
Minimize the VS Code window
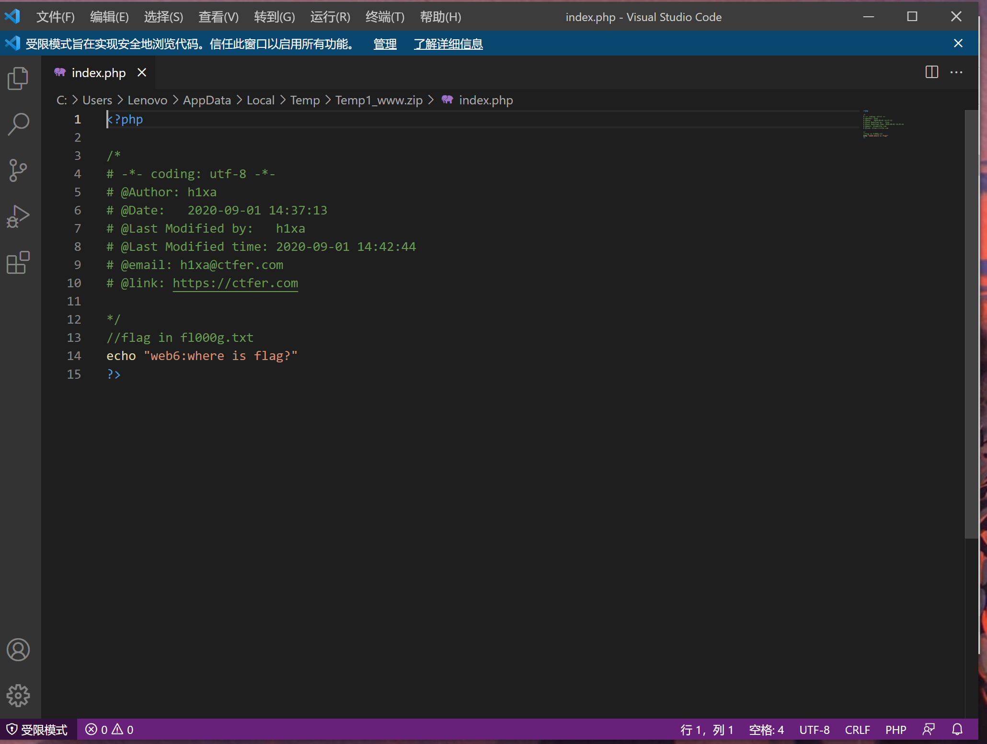(x=869, y=17)
